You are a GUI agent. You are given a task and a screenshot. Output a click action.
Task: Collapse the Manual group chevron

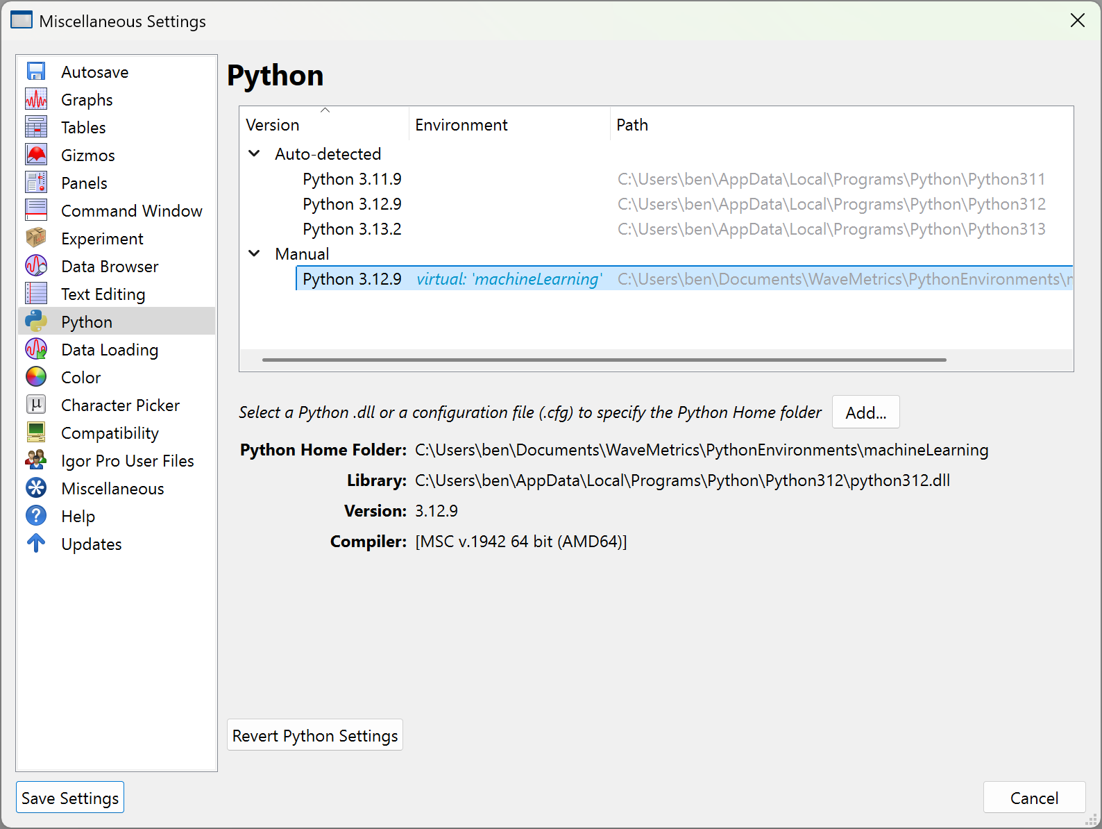[x=255, y=254]
